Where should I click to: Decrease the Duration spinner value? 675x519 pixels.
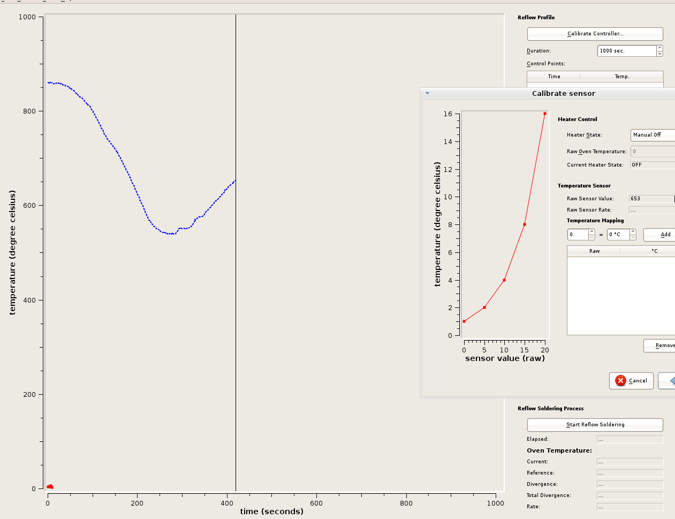pyautogui.click(x=659, y=54)
